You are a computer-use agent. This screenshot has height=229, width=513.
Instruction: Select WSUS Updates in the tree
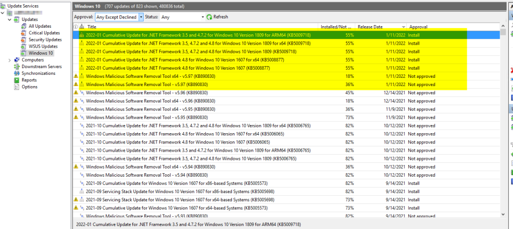point(43,47)
